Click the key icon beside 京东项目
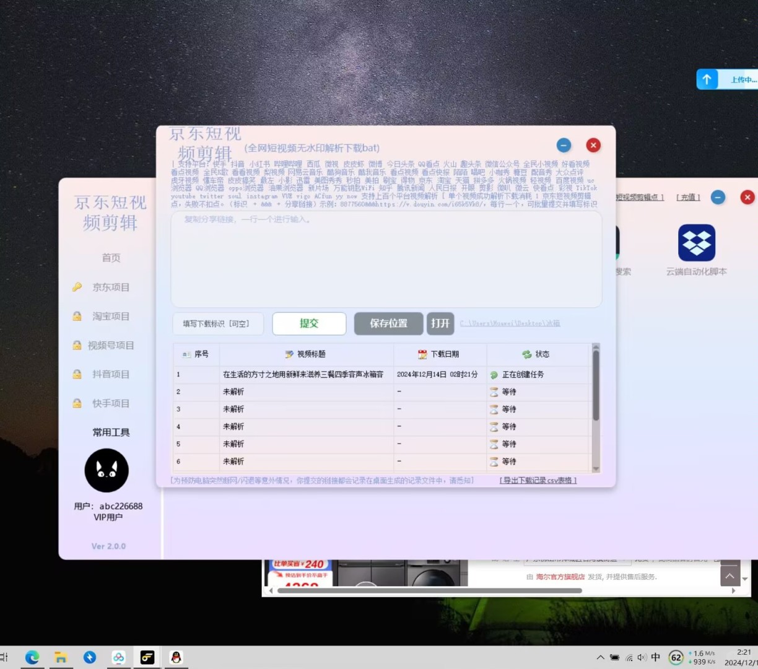758x669 pixels. tap(77, 287)
